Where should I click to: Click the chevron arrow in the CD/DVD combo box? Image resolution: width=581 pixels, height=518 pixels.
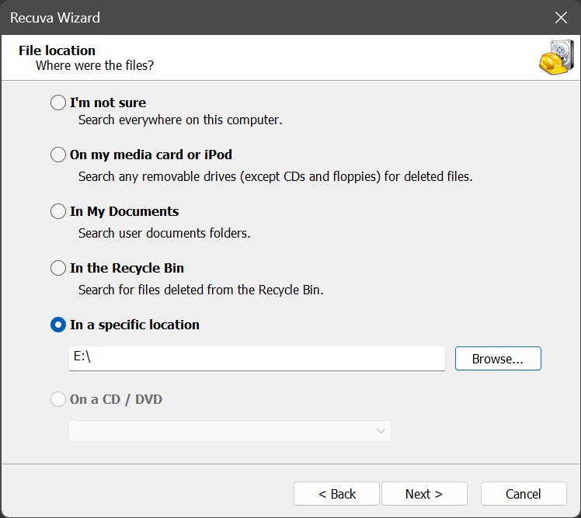point(381,431)
